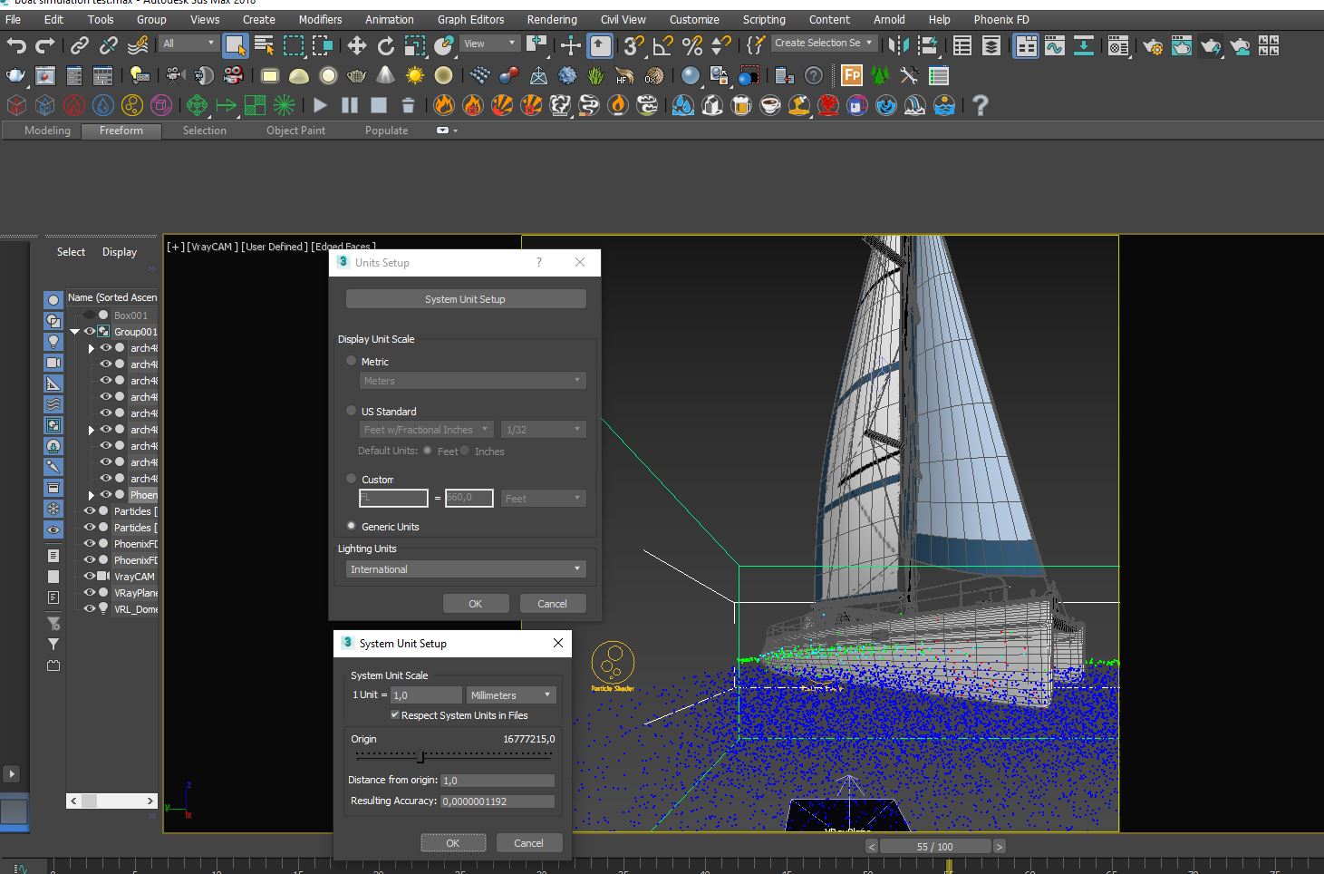Open the Phoenix FD menu
The width and height of the screenshot is (1324, 874).
[1000, 19]
